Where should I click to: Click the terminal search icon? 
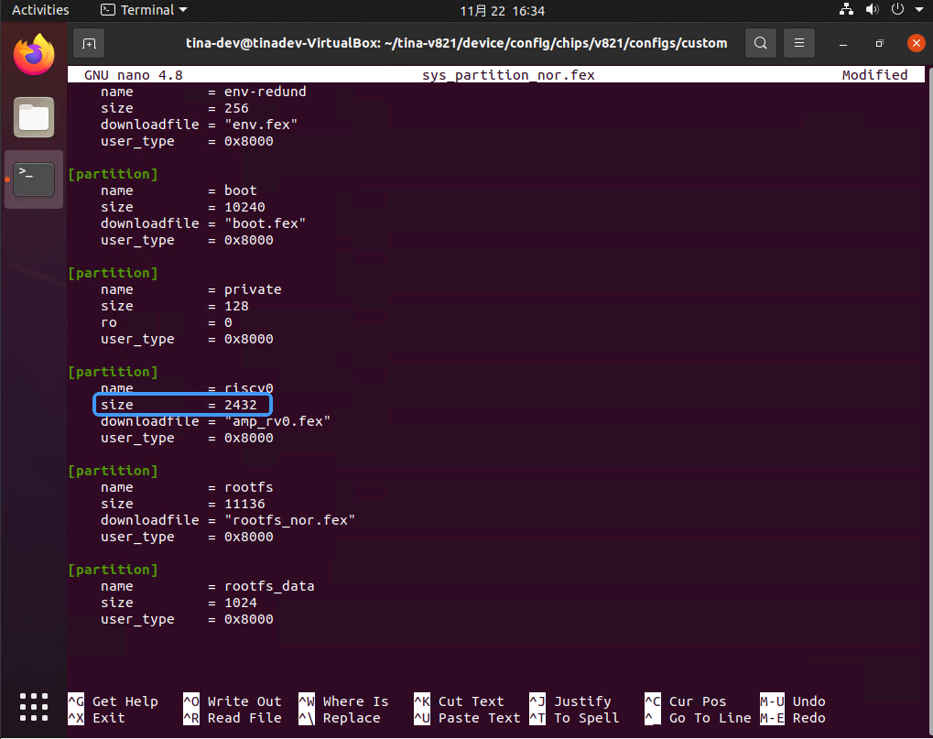pyautogui.click(x=761, y=43)
